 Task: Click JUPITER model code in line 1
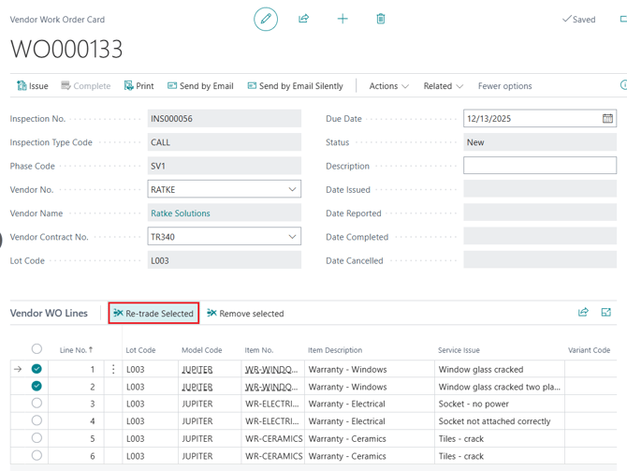(x=197, y=369)
